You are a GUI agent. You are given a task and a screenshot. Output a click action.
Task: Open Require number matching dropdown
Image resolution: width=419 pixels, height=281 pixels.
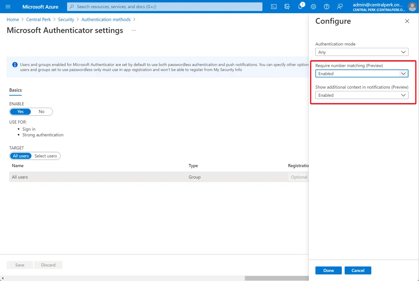tap(362, 74)
